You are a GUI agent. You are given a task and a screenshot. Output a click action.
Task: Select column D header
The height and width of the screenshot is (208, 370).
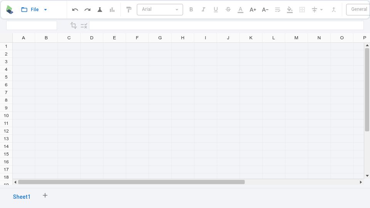point(92,38)
